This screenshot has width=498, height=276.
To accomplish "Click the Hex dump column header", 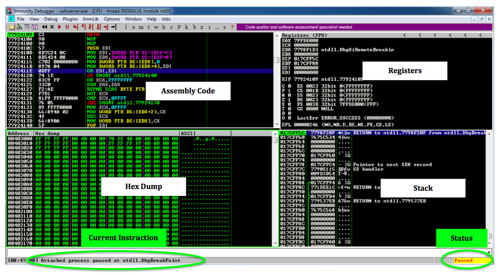I will (107, 133).
